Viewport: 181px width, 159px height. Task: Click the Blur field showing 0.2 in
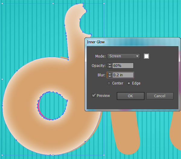coord(123,75)
